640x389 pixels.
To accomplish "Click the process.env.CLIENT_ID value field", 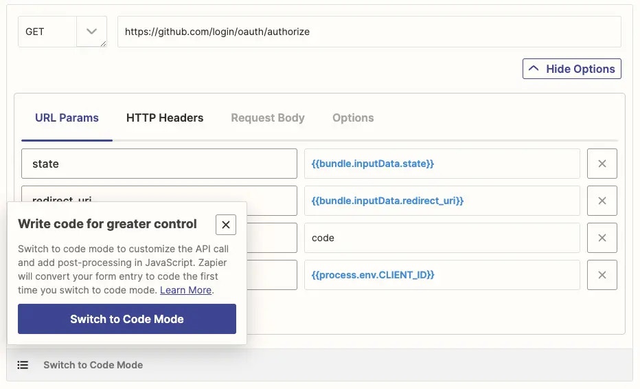I will click(x=442, y=275).
